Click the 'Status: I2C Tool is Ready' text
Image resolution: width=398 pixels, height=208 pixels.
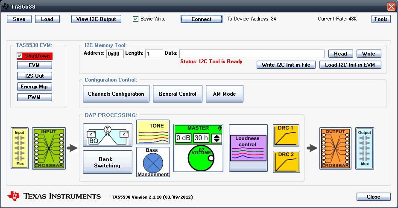211,62
